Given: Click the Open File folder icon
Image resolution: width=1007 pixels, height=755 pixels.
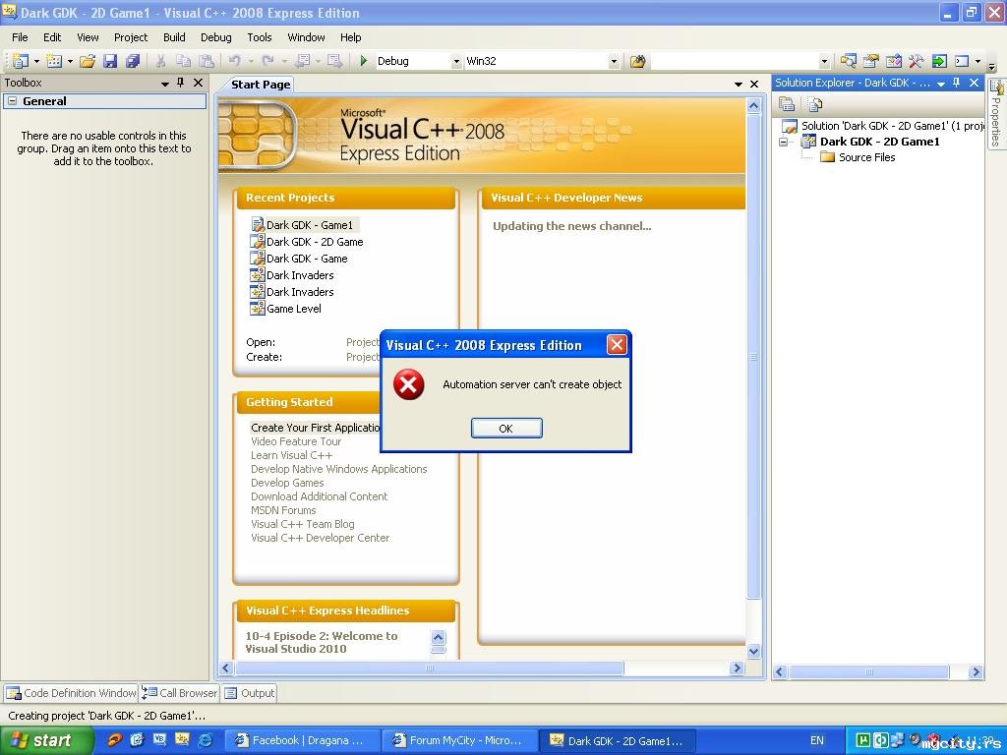Looking at the screenshot, I should click(88, 61).
